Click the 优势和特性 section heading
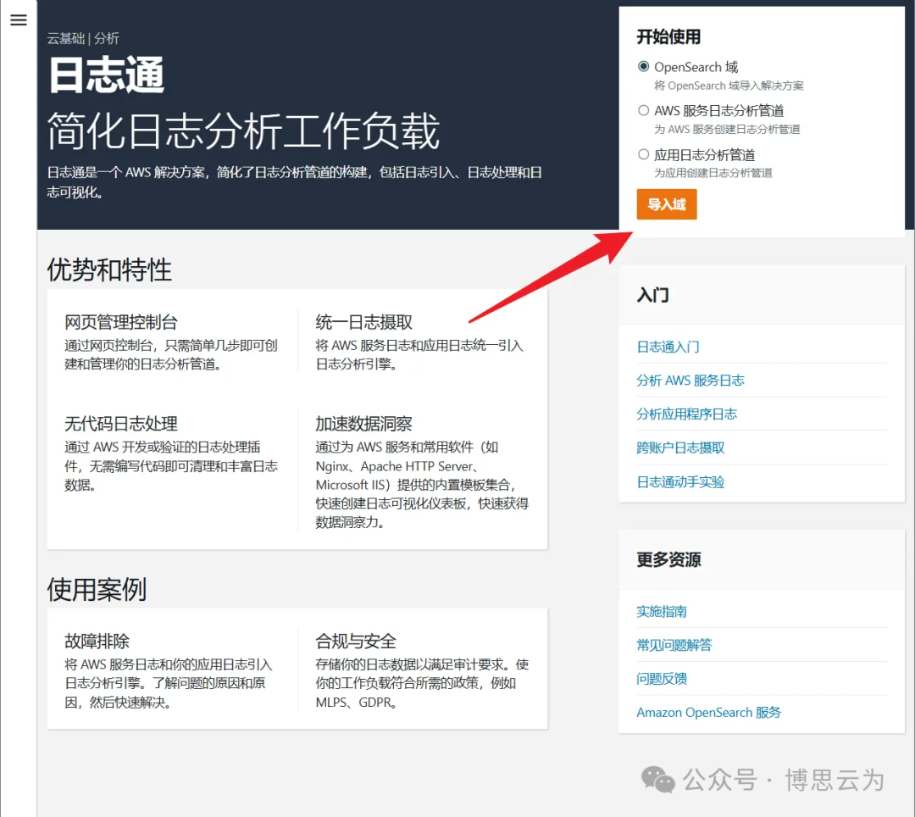 tap(109, 270)
